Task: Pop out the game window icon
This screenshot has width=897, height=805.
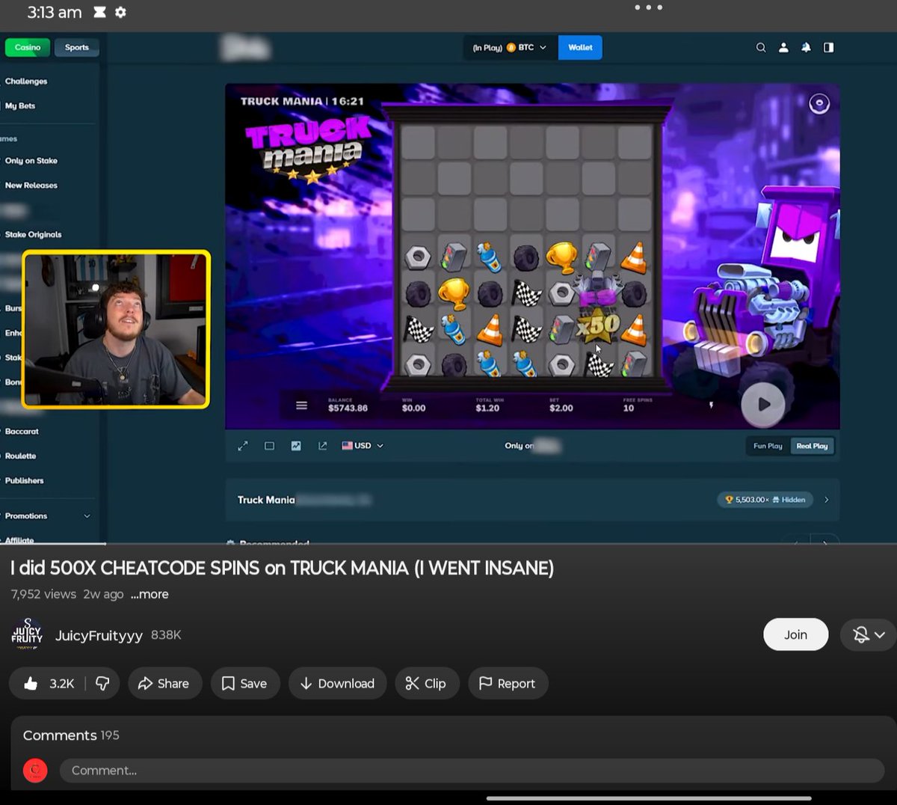Action: tap(323, 446)
